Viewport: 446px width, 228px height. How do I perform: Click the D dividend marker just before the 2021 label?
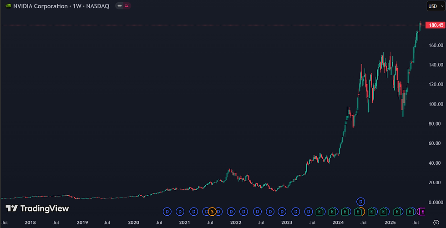point(180,212)
